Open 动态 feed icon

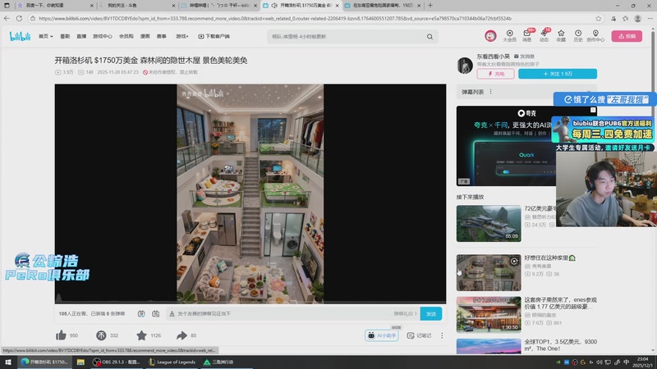tap(544, 36)
